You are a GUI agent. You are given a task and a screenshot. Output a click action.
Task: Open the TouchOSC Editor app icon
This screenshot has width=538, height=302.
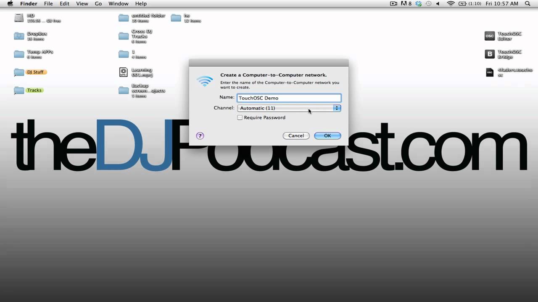click(x=490, y=36)
